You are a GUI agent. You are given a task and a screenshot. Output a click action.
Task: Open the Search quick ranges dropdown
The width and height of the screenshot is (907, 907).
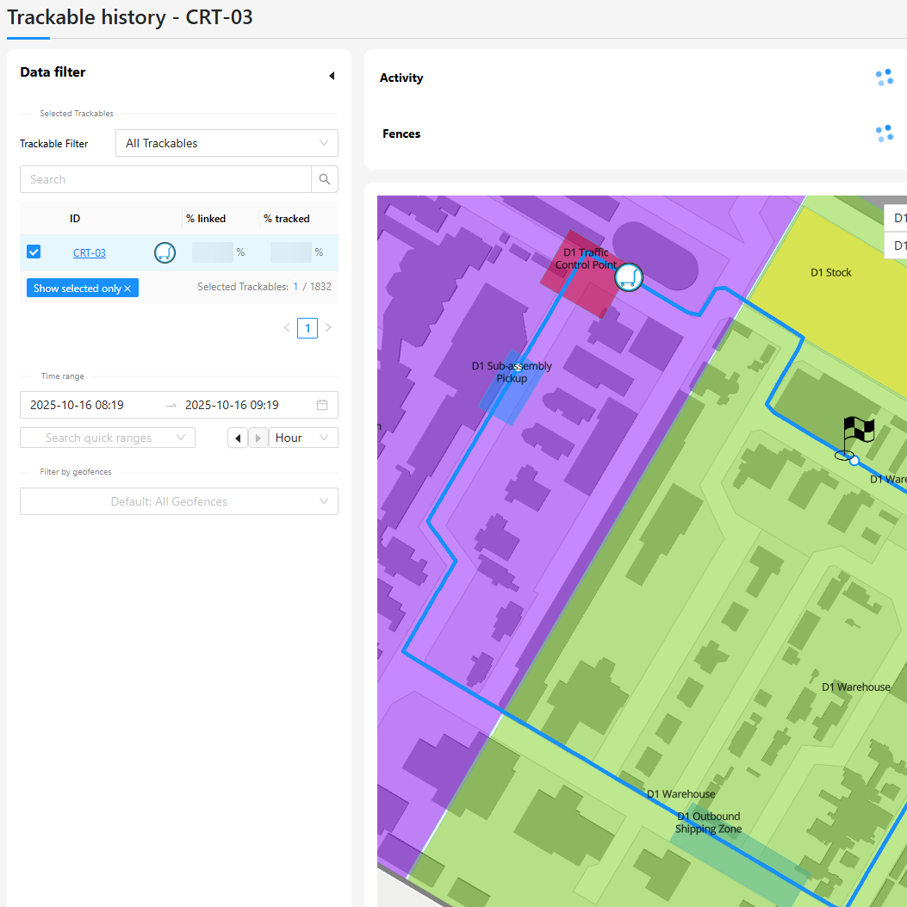click(x=108, y=438)
